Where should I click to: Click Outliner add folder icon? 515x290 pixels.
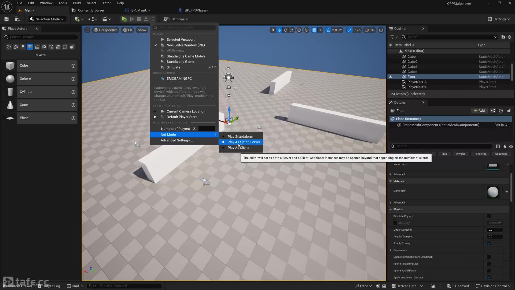tap(503, 37)
